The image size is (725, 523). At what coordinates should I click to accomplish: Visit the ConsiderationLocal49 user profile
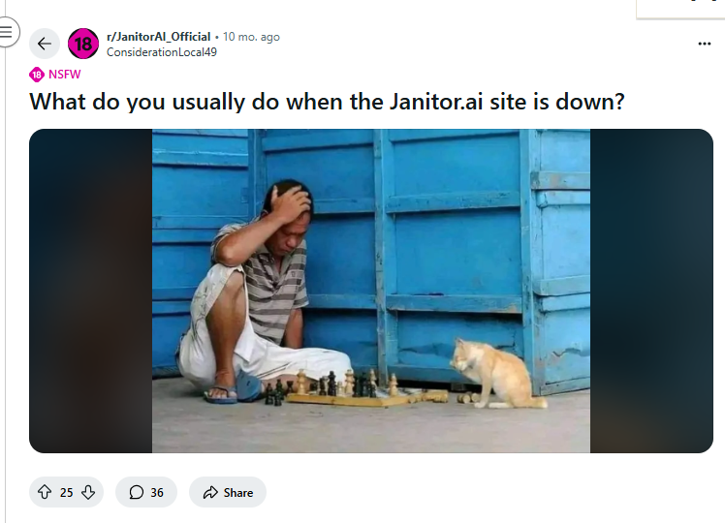pyautogui.click(x=161, y=52)
